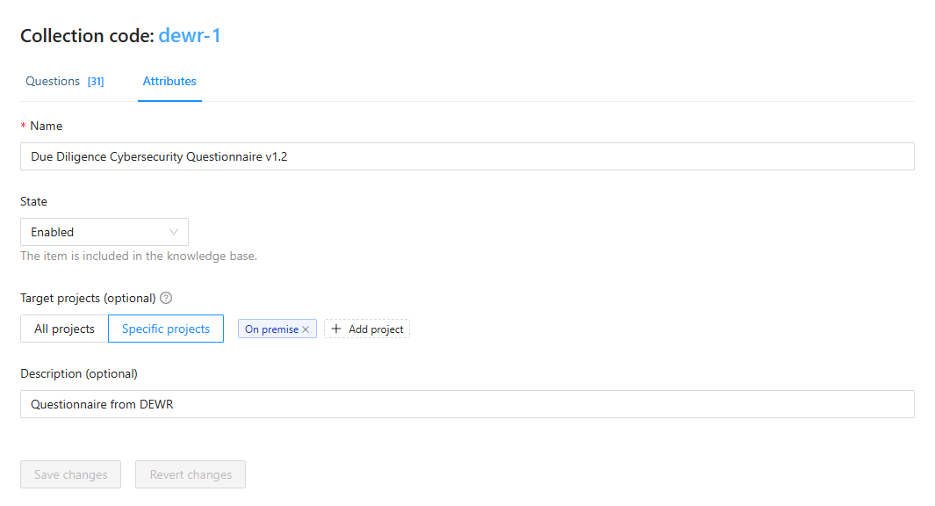Remove the On premise project tag
The image size is (935, 506).
point(306,329)
